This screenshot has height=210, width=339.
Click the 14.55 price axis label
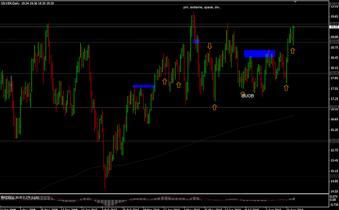pos(334,191)
